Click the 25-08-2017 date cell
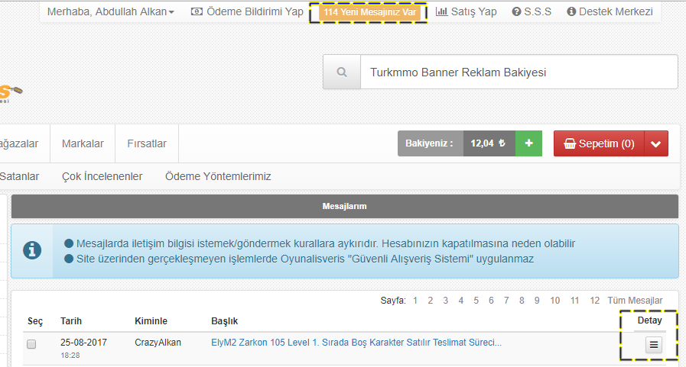This screenshot has width=686, height=367. point(83,343)
